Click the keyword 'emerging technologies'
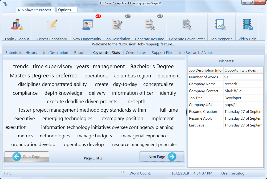 click(x=67, y=118)
